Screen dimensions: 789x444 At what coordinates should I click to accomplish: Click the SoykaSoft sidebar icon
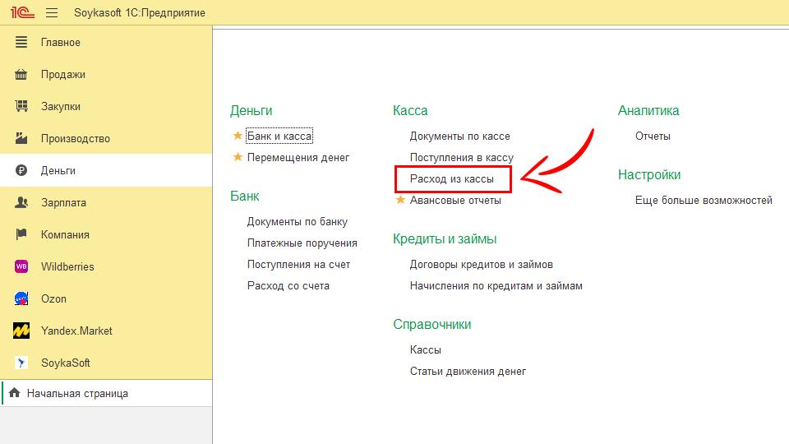(22, 363)
